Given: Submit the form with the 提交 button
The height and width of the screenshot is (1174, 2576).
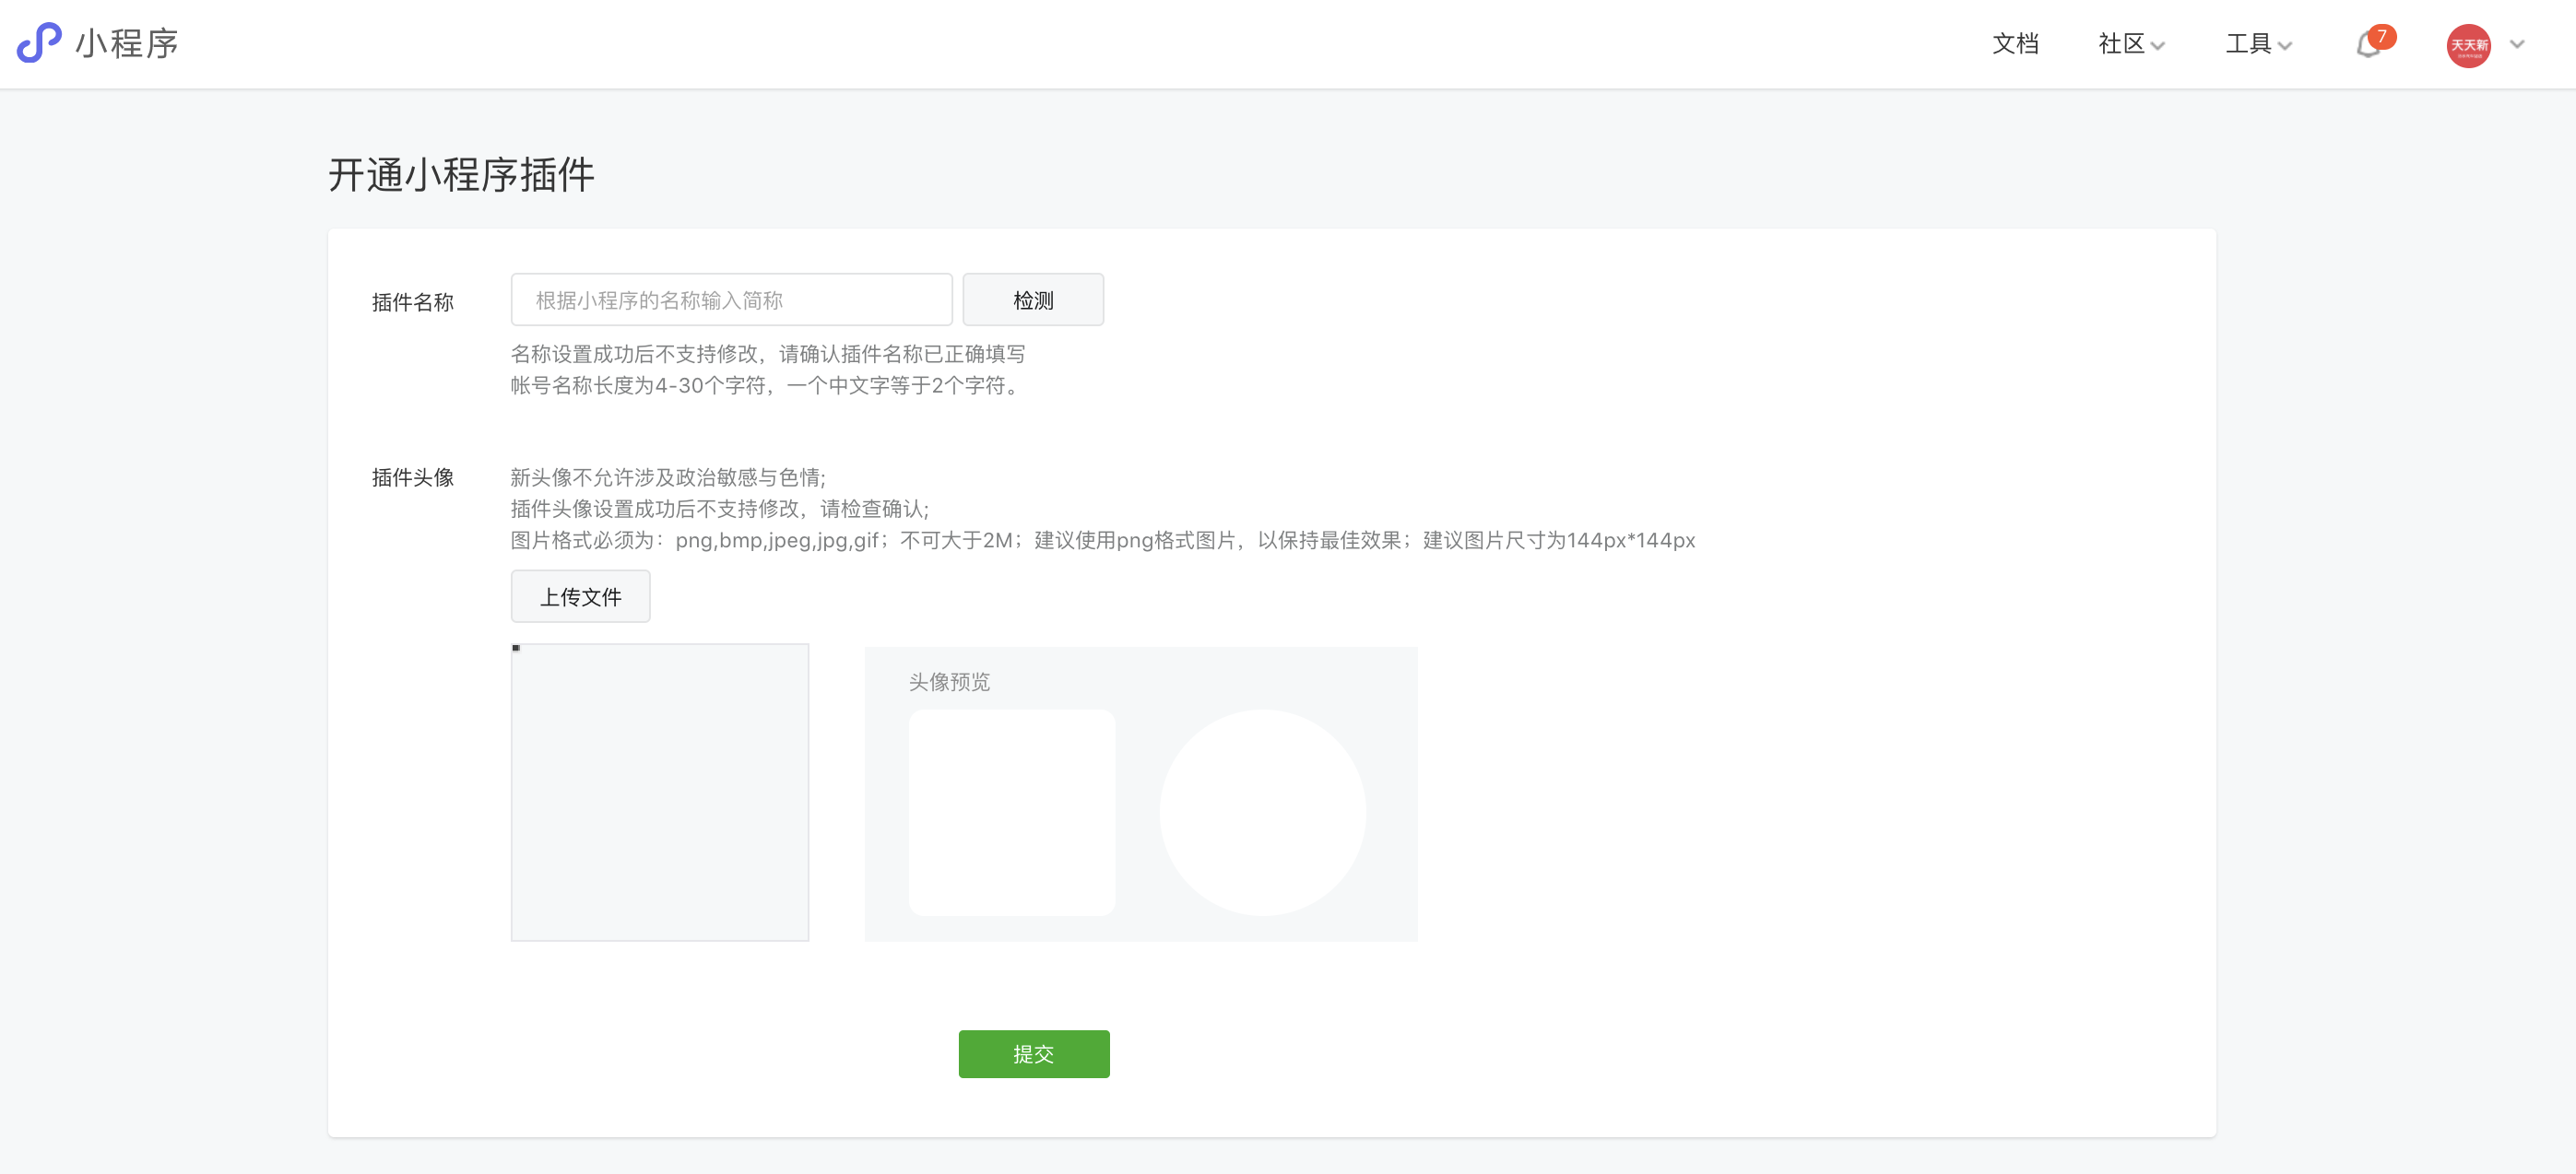Looking at the screenshot, I should [x=1033, y=1053].
